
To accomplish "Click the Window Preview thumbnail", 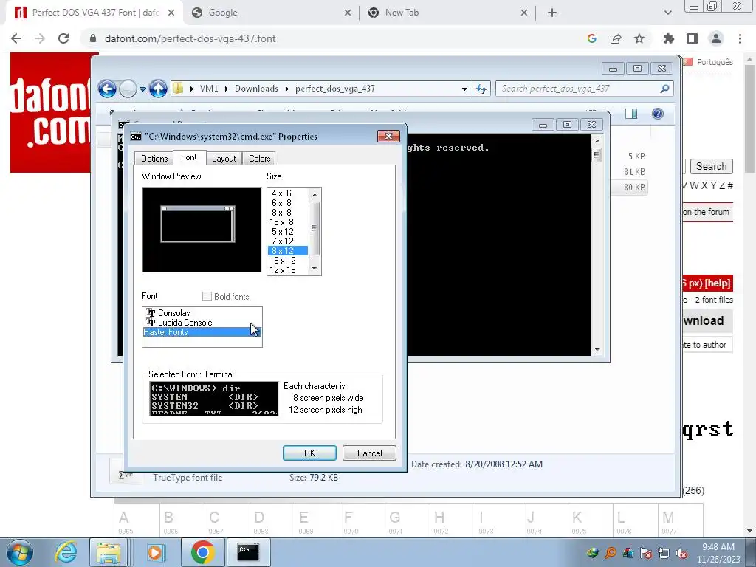I will click(202, 230).
